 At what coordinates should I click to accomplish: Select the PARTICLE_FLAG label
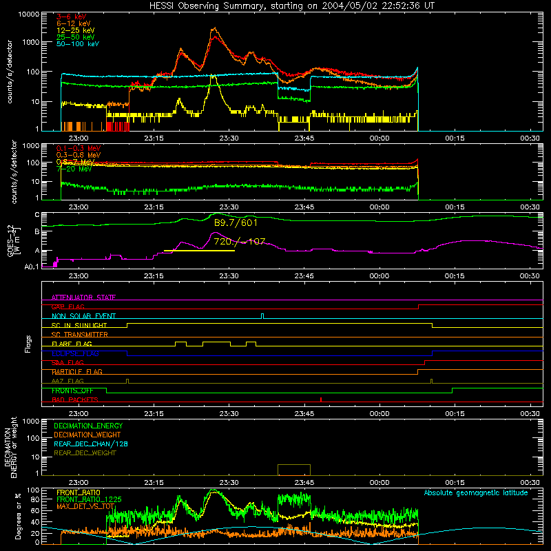77,371
